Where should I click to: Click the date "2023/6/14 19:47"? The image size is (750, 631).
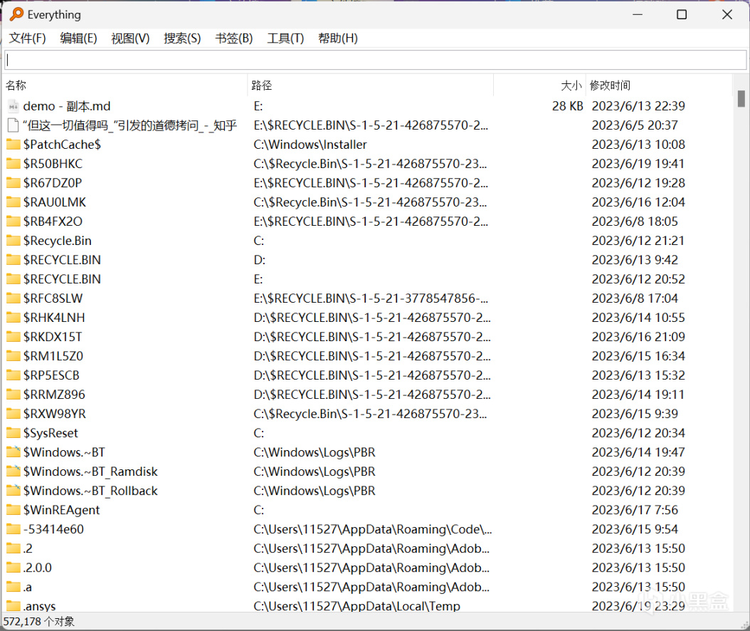click(x=638, y=452)
